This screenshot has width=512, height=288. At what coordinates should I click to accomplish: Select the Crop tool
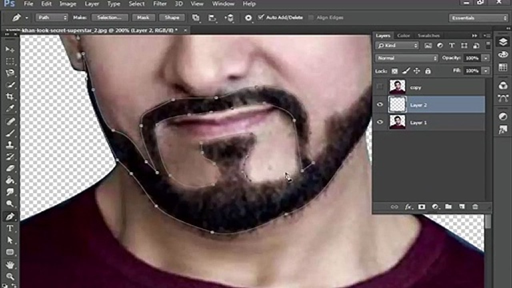(x=10, y=97)
